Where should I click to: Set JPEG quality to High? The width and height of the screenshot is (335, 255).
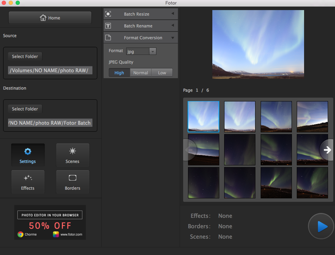[119, 73]
